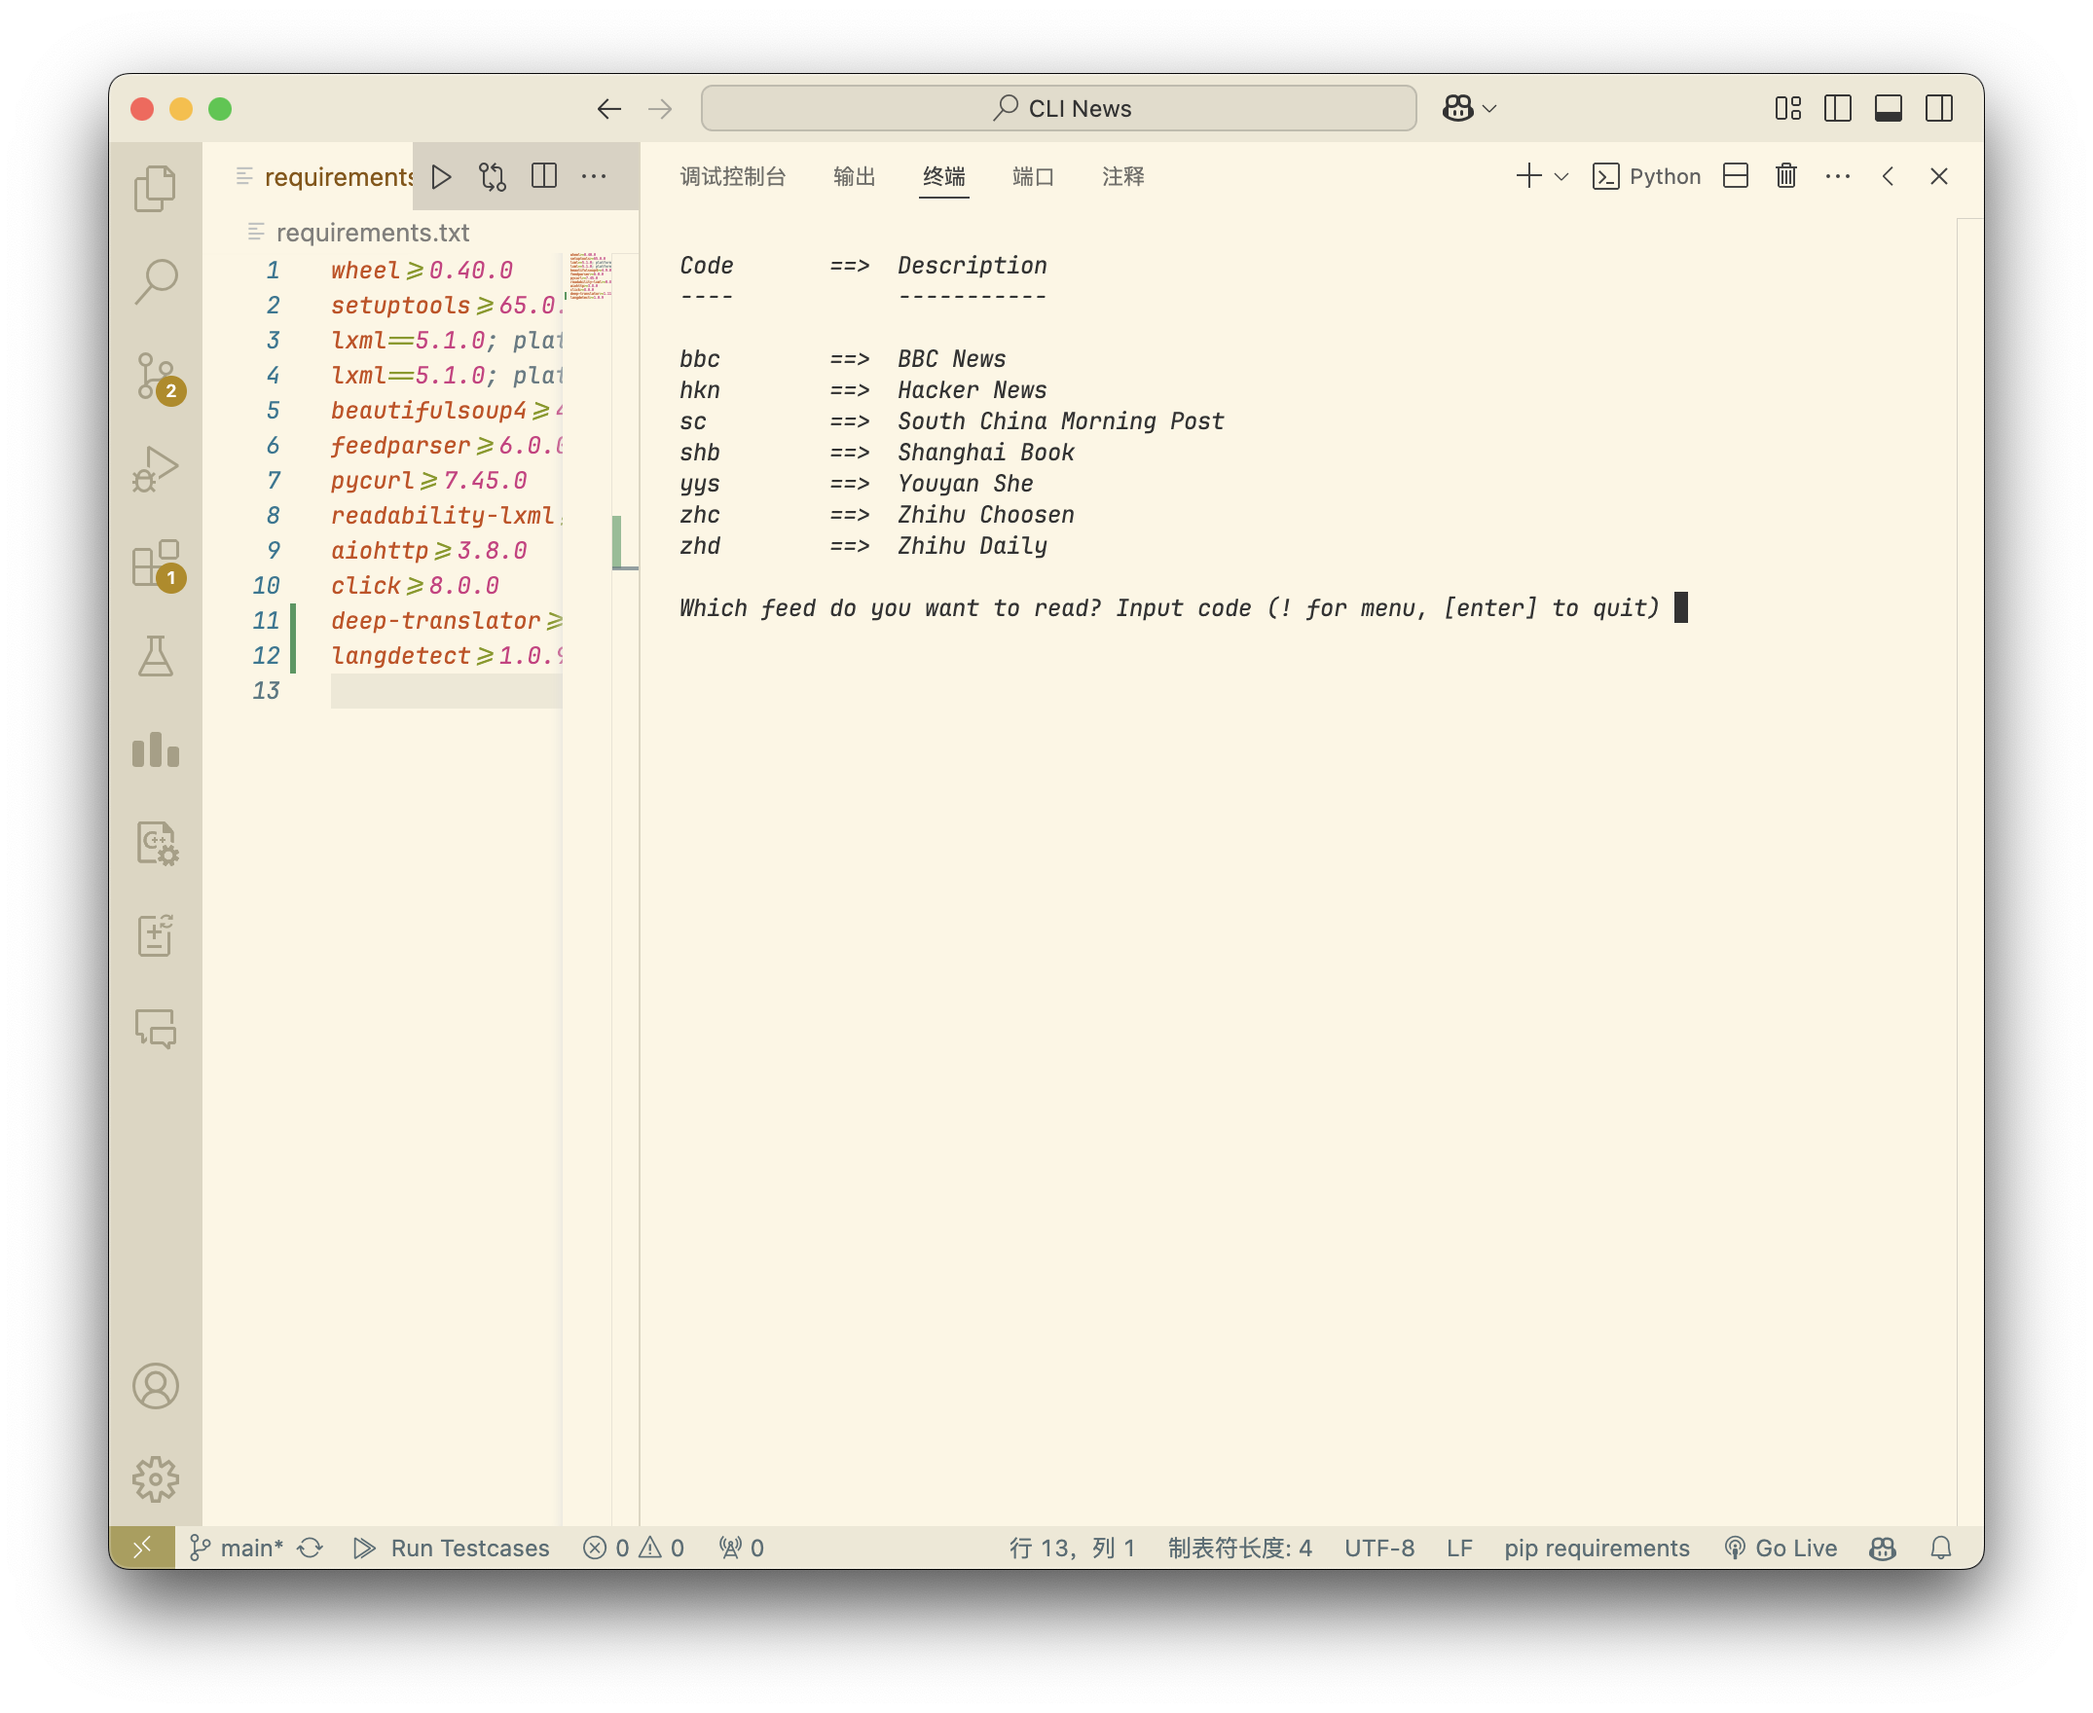Click the notifications bell in status bar
The height and width of the screenshot is (1713, 2093).
(x=1940, y=1548)
